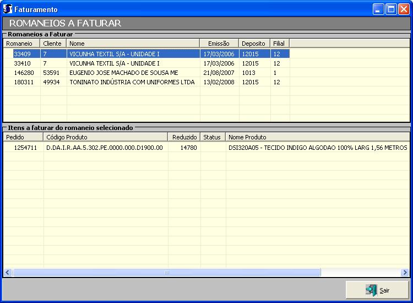This screenshot has height=303, width=413.
Task: Sort list by Emissão column header
Action: (219, 44)
